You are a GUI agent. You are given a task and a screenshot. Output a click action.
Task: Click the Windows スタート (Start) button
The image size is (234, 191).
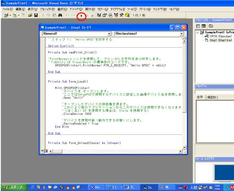(x=14, y=187)
